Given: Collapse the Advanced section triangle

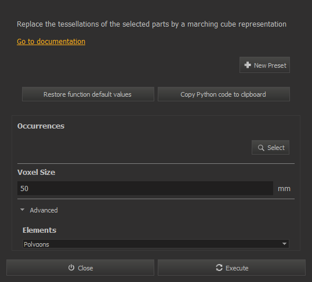Looking at the screenshot, I should coord(22,210).
